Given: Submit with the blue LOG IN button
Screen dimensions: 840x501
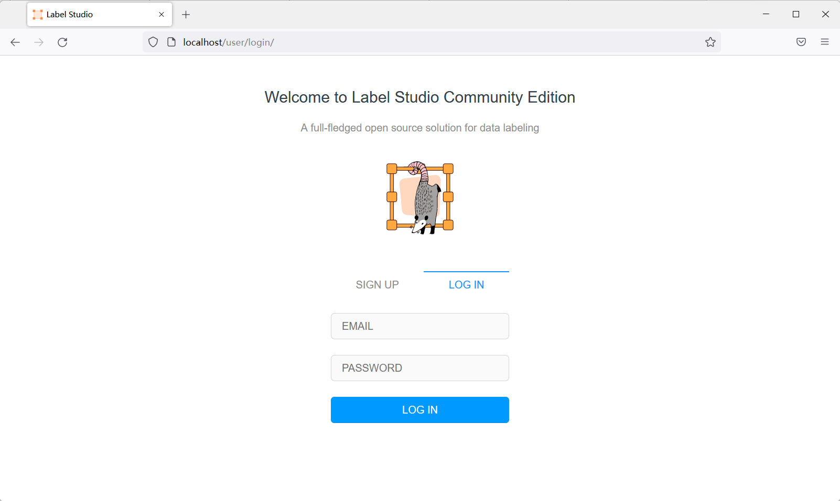Looking at the screenshot, I should 420,410.
